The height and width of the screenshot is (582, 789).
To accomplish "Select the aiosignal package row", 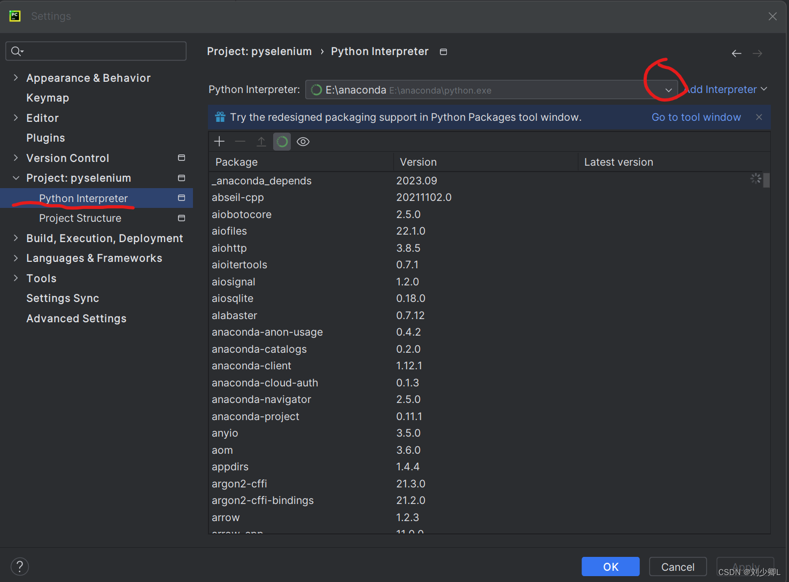I will click(x=485, y=282).
